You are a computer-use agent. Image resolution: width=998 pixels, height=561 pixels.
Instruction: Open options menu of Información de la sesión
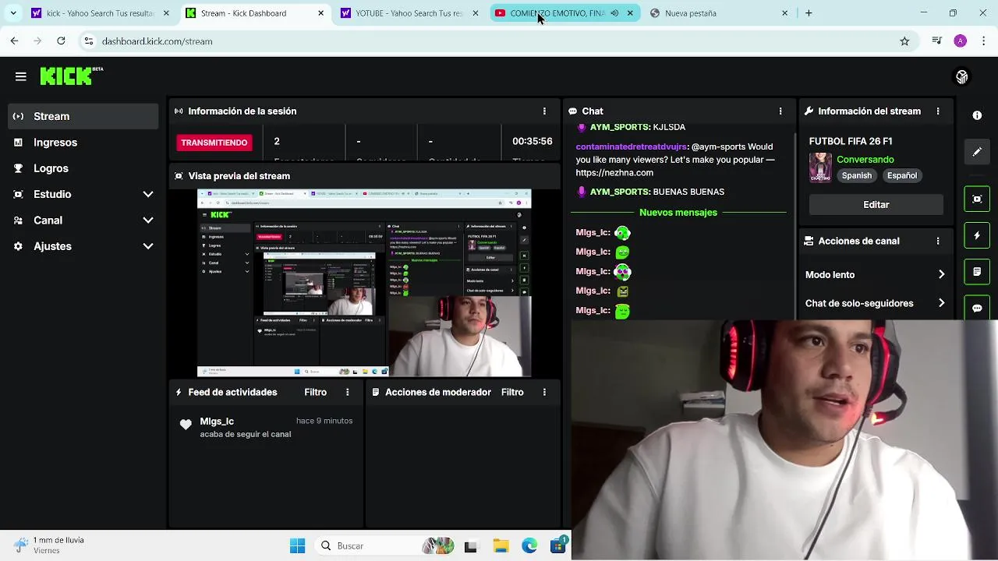(x=544, y=111)
